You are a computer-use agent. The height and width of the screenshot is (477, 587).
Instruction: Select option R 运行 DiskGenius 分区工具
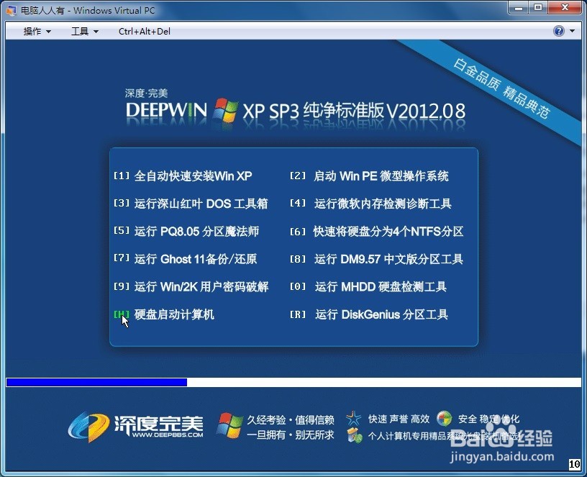point(369,314)
